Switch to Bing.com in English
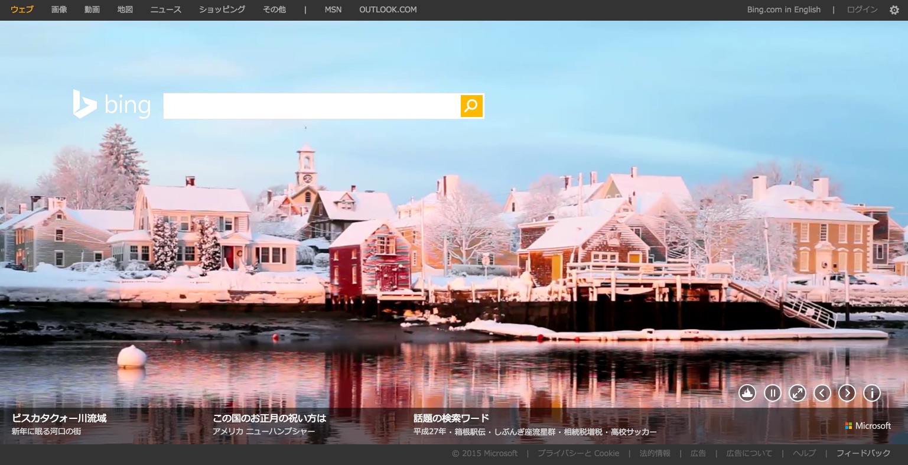The image size is (908, 465). [x=783, y=9]
